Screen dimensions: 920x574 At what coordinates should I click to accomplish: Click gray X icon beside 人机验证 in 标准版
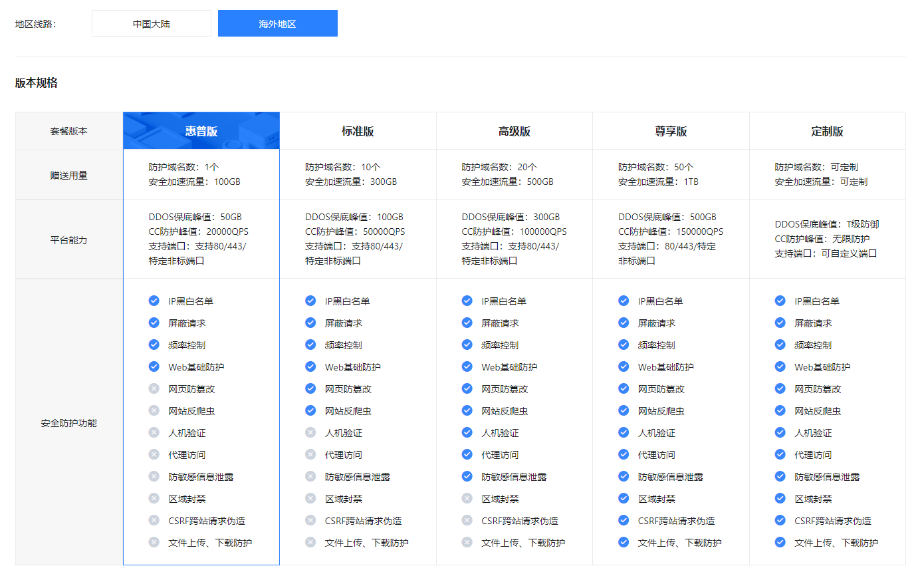[x=310, y=432]
